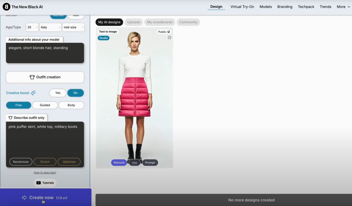Select the Guided description mode
Viewport: 352px width, 206px height.
point(45,105)
